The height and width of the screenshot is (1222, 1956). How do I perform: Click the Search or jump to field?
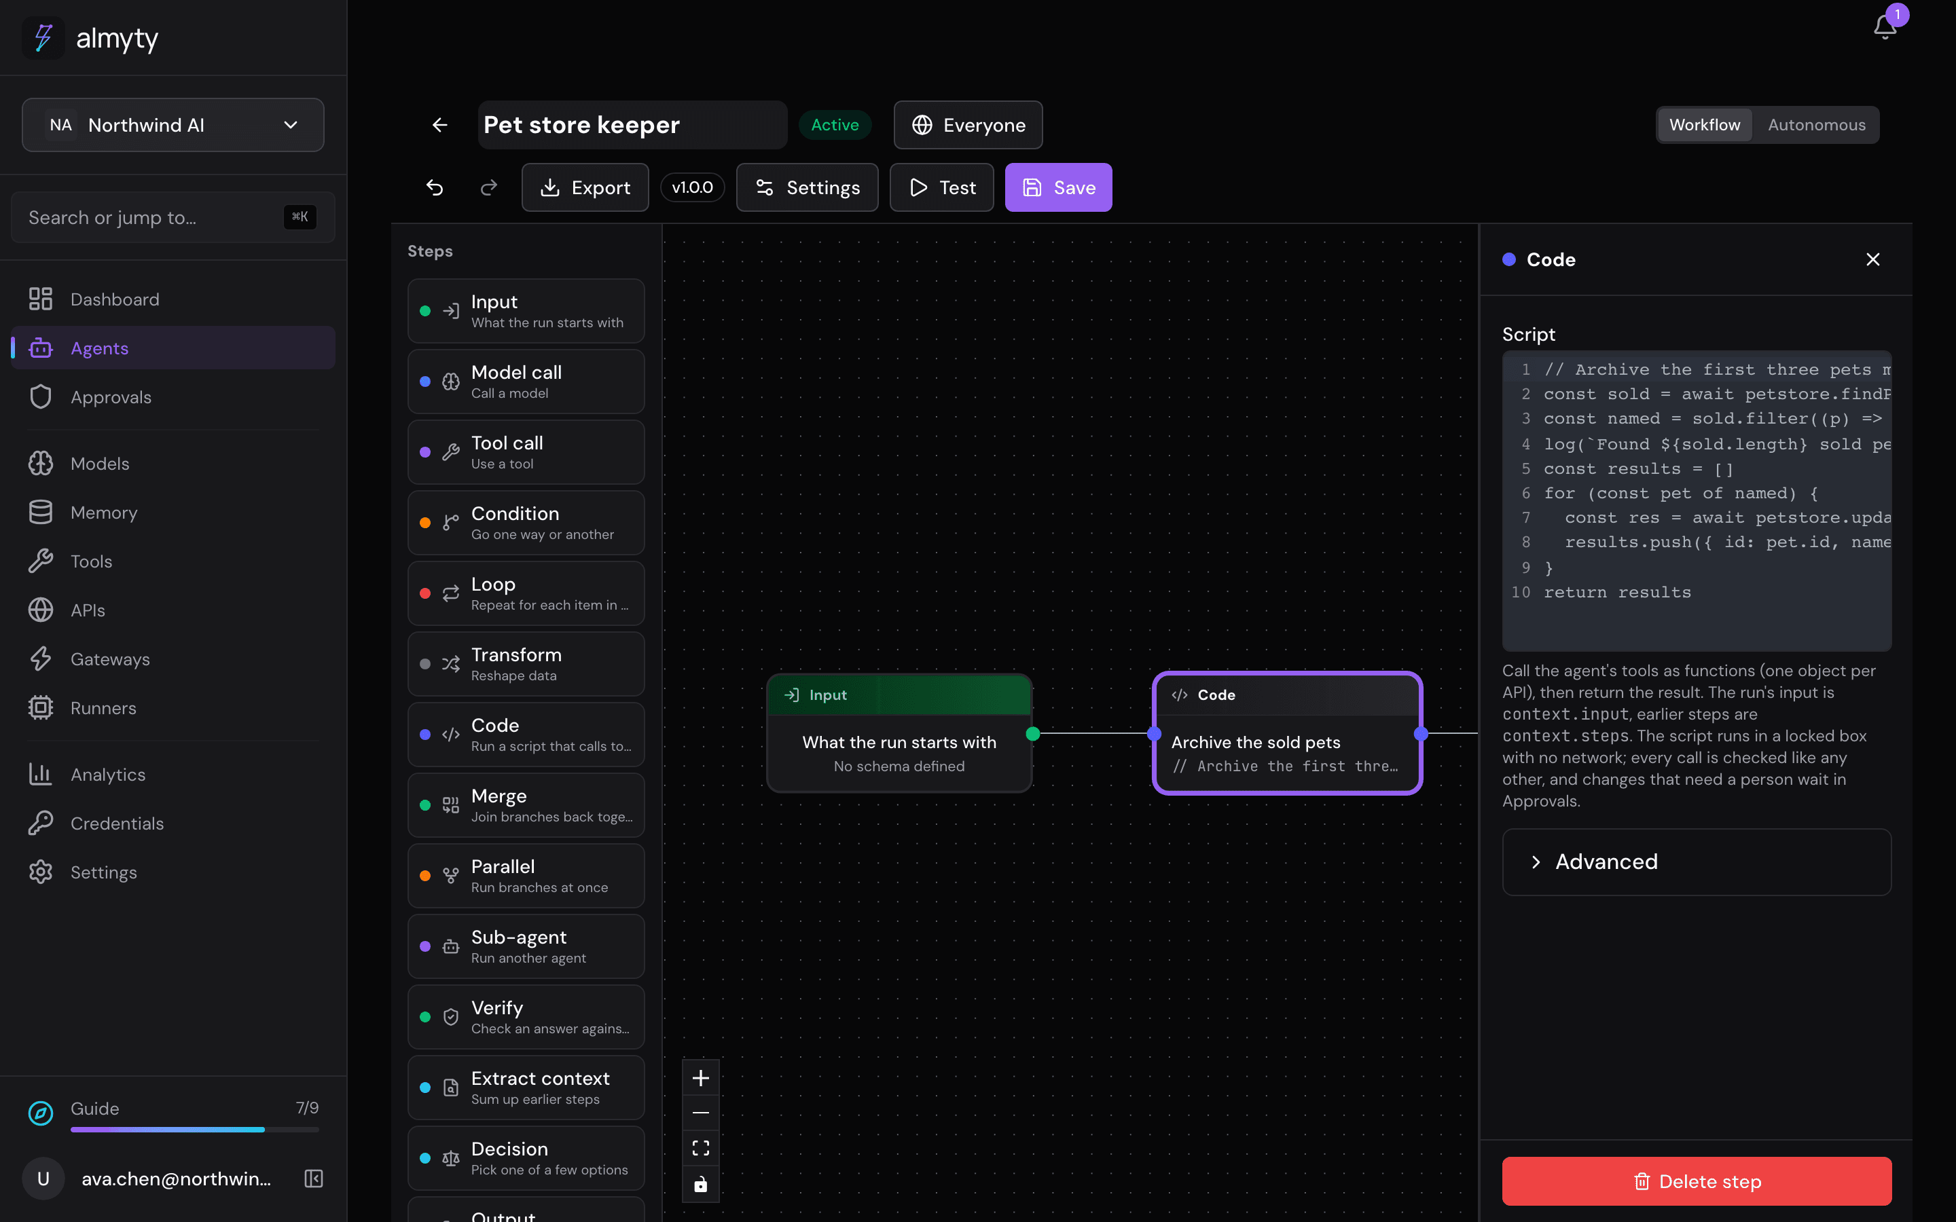pyautogui.click(x=173, y=217)
